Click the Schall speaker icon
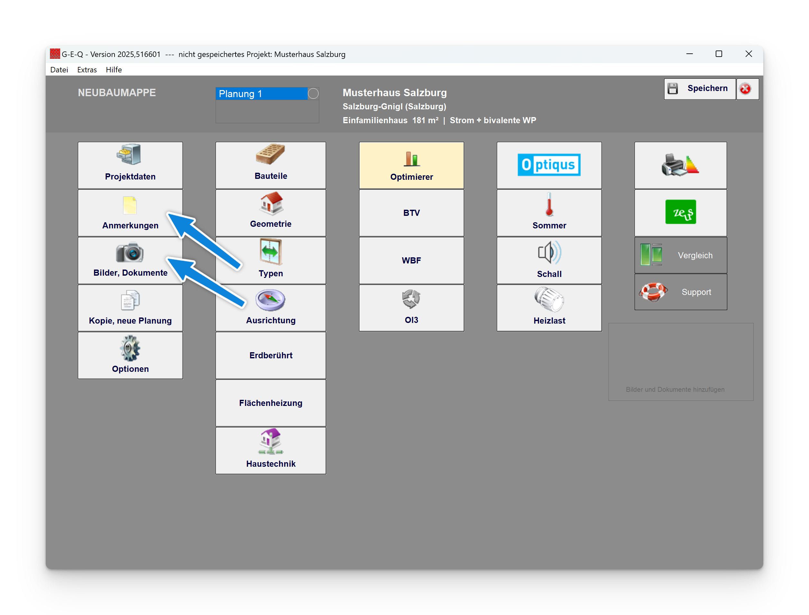The height and width of the screenshot is (615, 809). (x=549, y=252)
